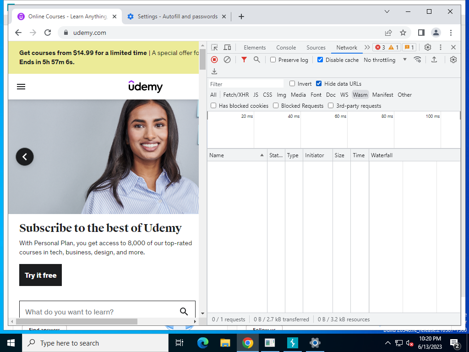The image size is (469, 352).
Task: Switch to Settings - Autofill and passwords tab
Action: [177, 16]
